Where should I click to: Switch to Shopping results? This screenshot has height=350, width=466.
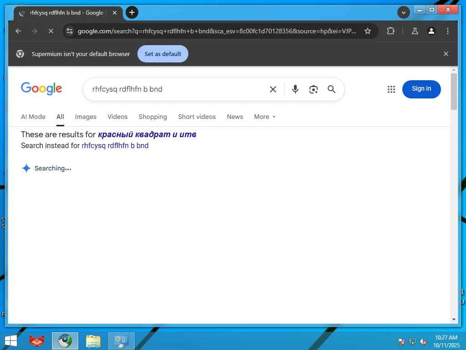coord(153,117)
